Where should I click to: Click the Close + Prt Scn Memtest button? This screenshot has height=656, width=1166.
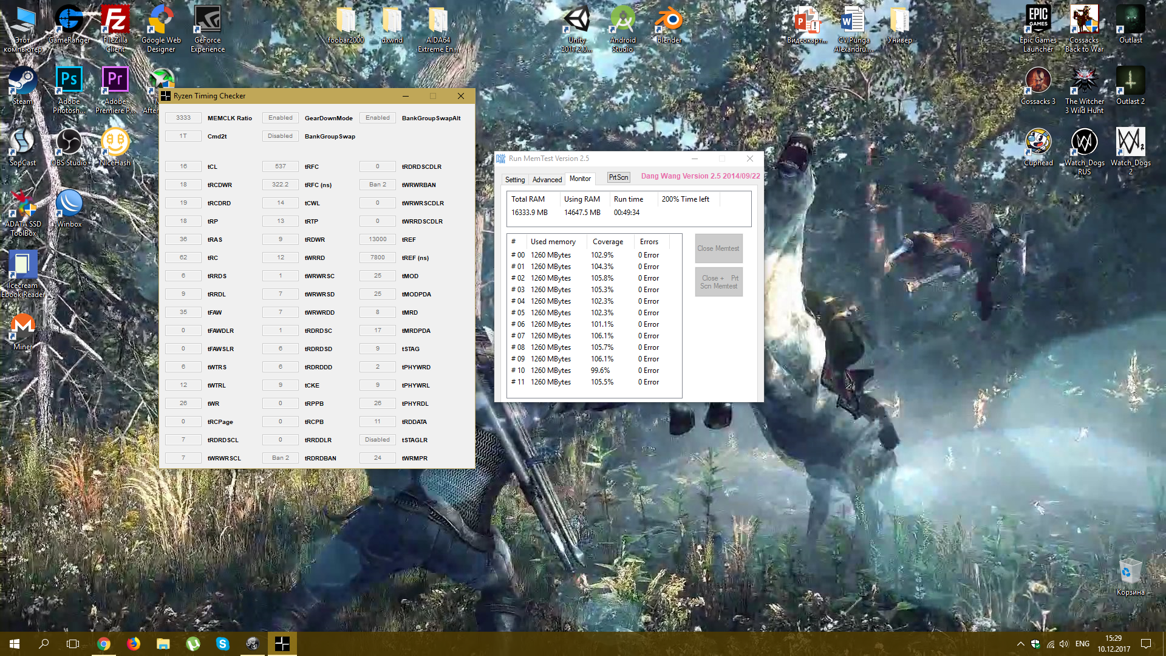[x=718, y=282]
